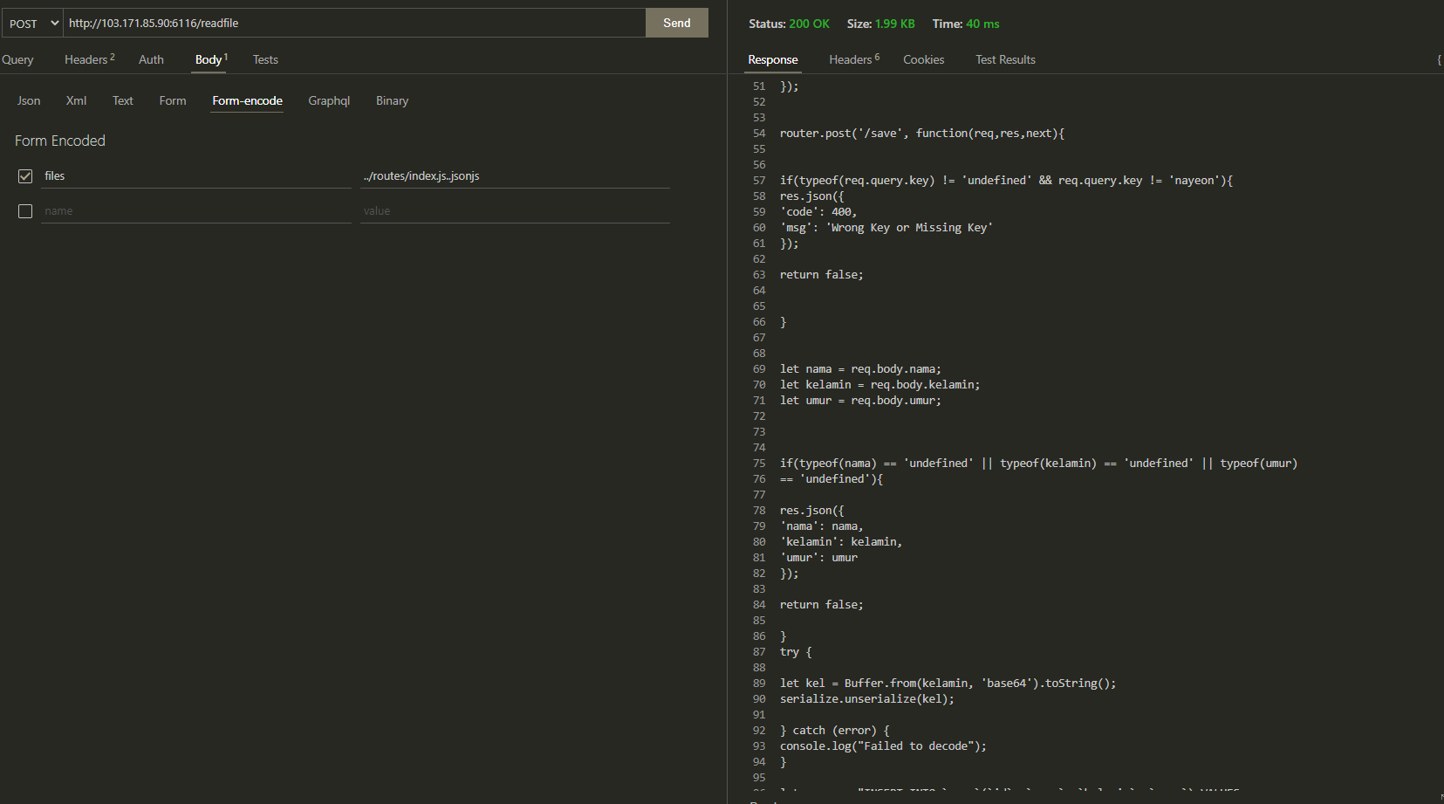Switch to the Auth tab
This screenshot has width=1444, height=804.
click(x=151, y=59)
